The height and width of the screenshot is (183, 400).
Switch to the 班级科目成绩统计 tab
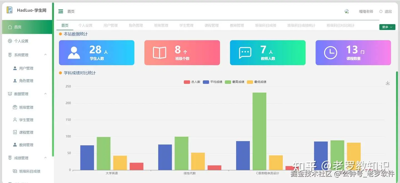coord(301,25)
